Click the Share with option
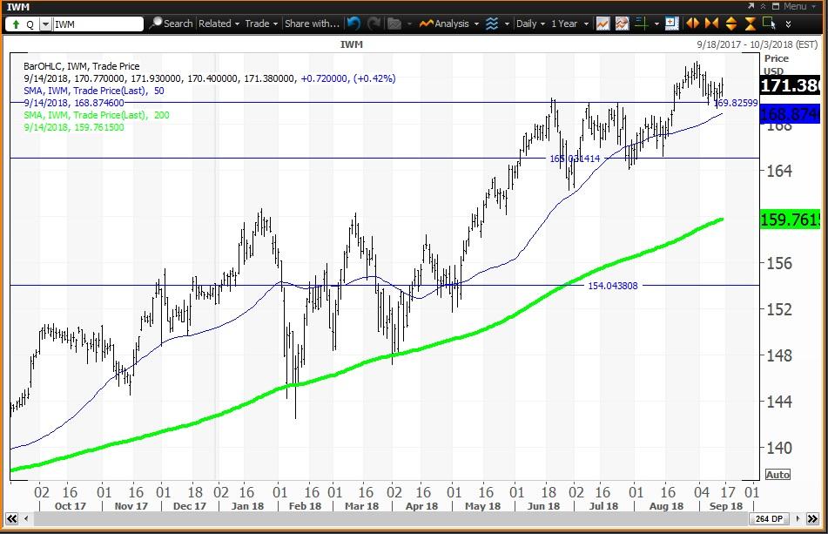The image size is (828, 534). pyautogui.click(x=312, y=24)
